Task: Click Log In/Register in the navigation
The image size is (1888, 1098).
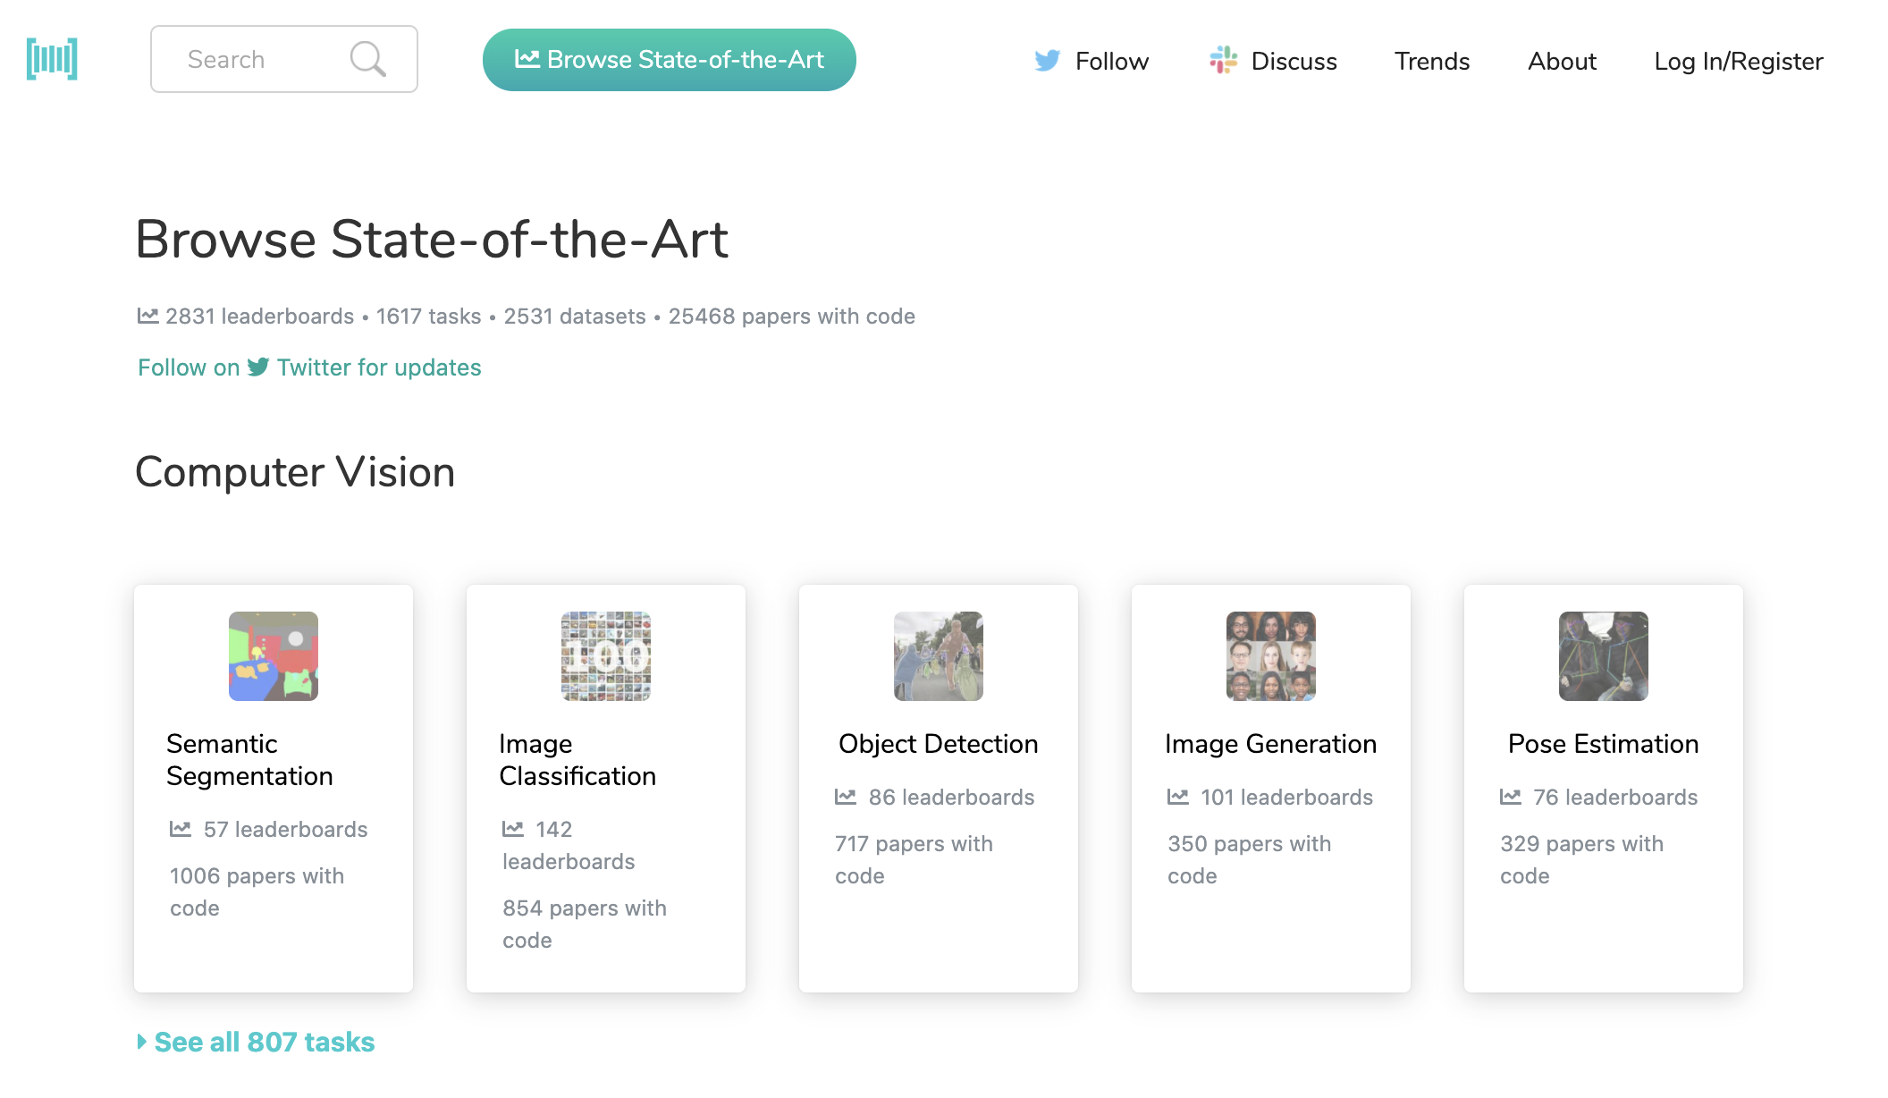Action: pos(1738,61)
